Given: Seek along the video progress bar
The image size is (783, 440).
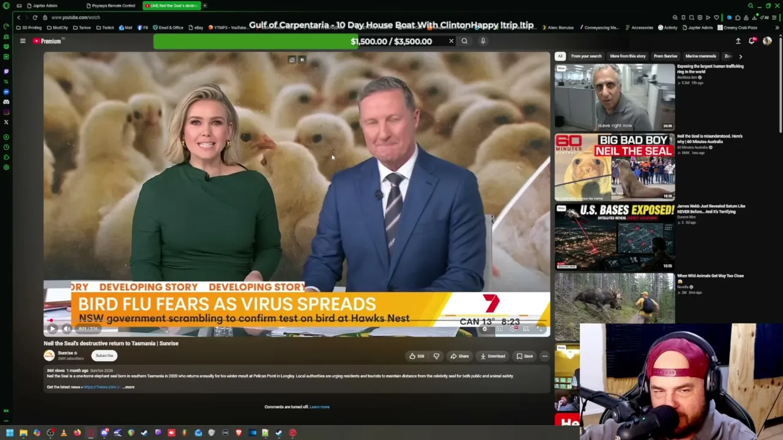Looking at the screenshot, I should click(297, 320).
